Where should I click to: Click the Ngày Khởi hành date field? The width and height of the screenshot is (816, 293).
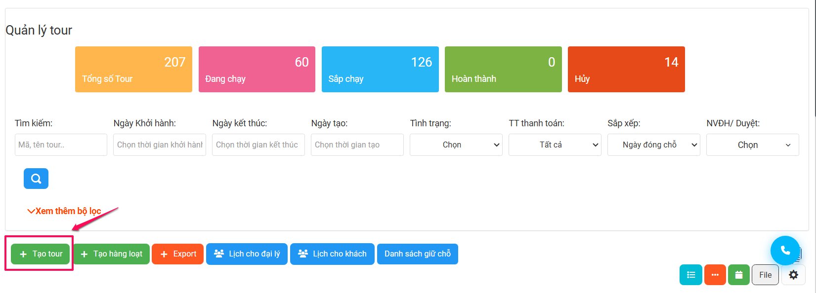click(160, 145)
